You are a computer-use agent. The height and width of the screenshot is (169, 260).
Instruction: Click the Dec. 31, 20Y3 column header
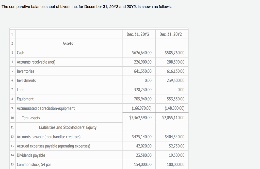pyautogui.click(x=138, y=34)
